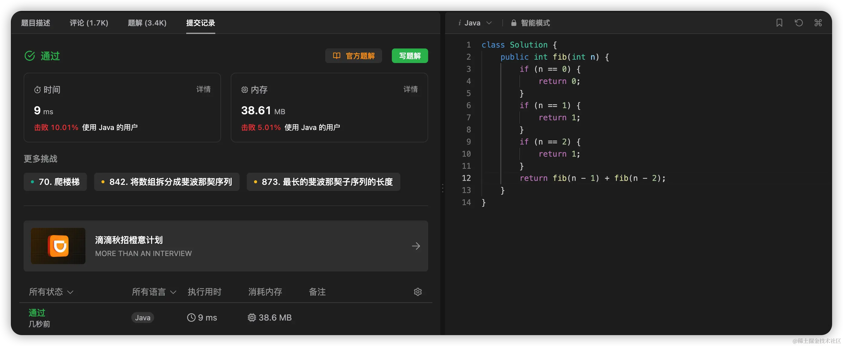Viewport: 843px width, 346px height.
Task: Reset code with the revert arrow icon
Action: click(798, 23)
